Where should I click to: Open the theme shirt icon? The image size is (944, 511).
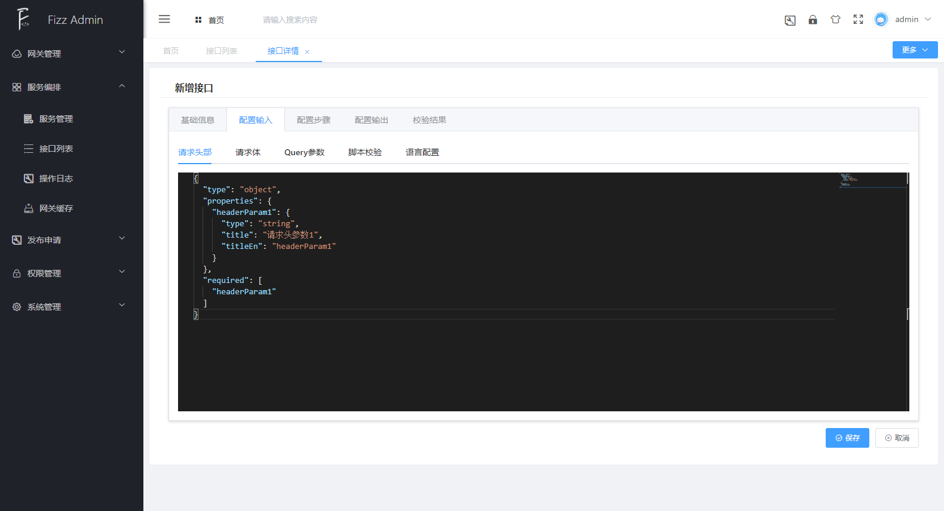(x=835, y=20)
